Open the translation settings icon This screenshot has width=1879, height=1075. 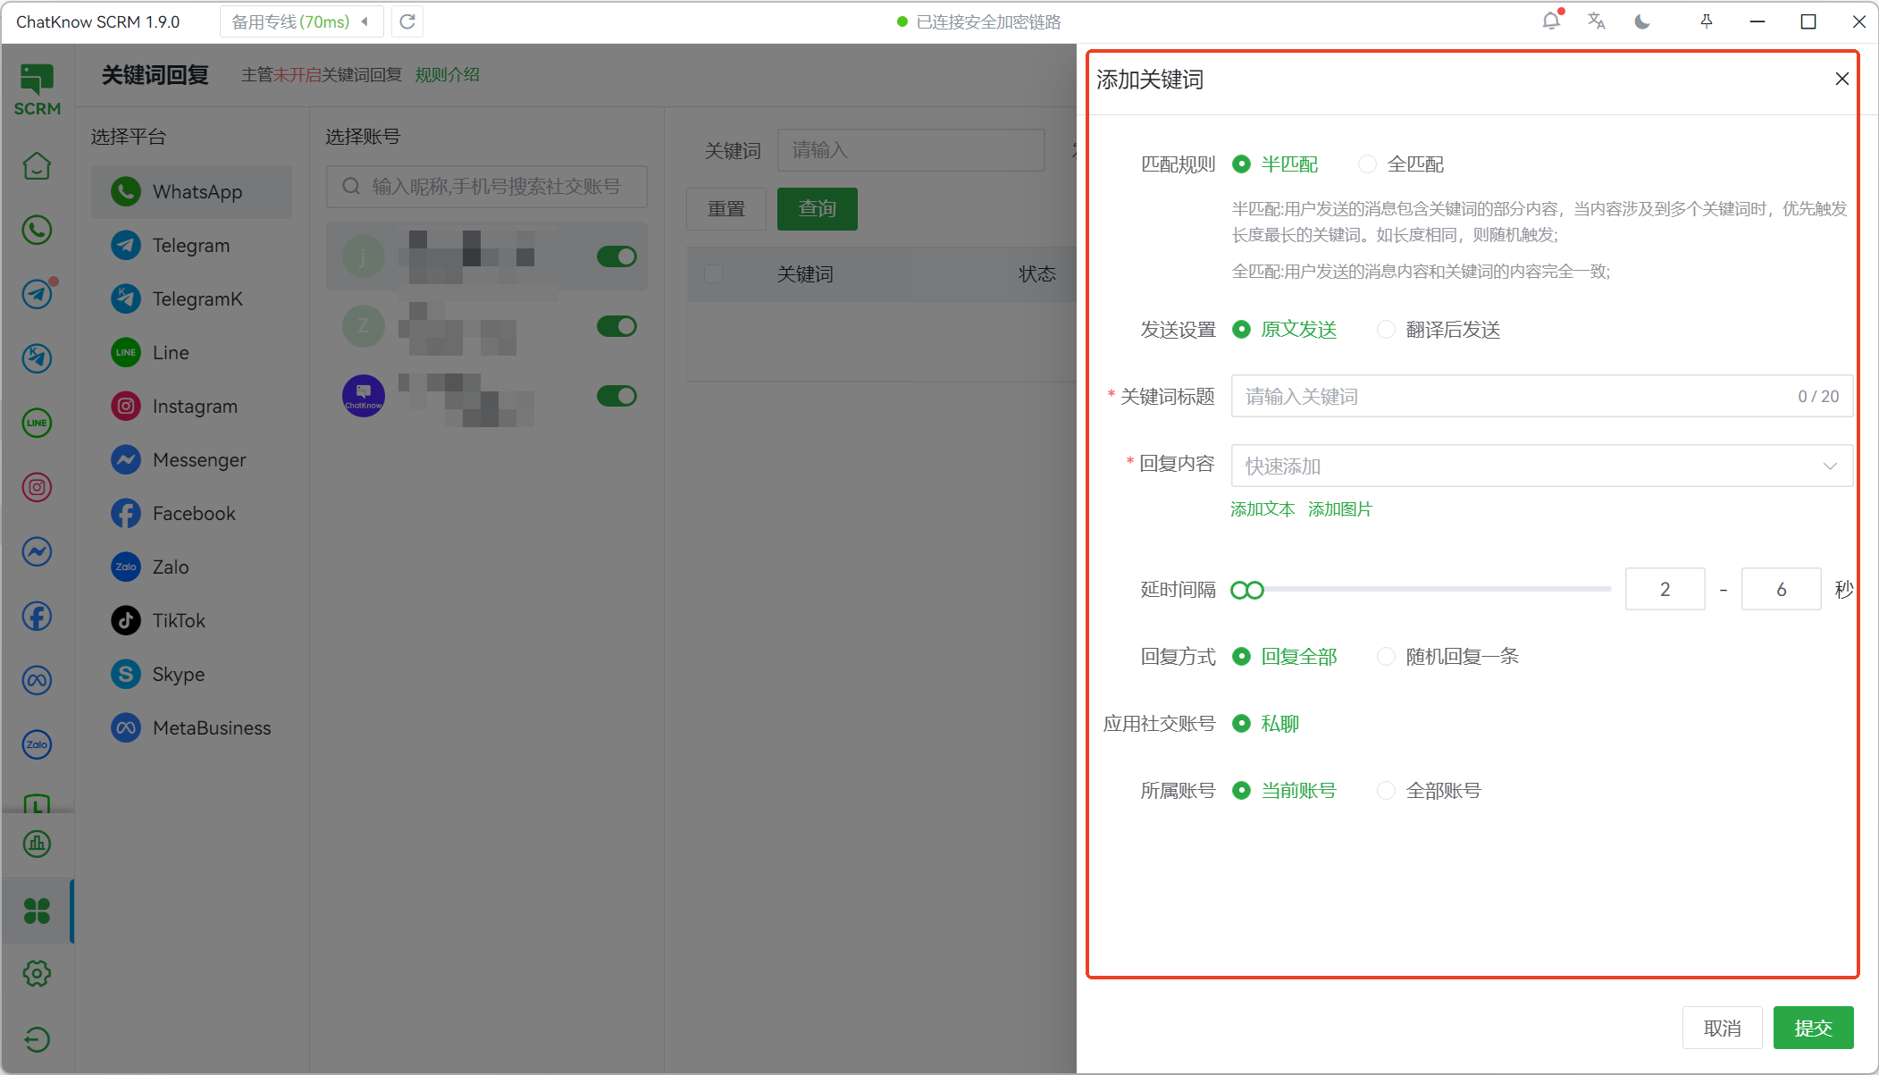(x=1597, y=21)
